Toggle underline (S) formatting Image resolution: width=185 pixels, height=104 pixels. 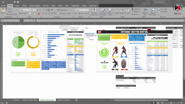point(25,14)
